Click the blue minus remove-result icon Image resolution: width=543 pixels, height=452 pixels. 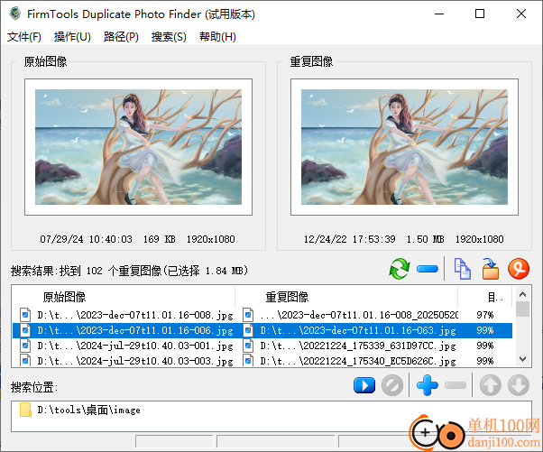[428, 269]
